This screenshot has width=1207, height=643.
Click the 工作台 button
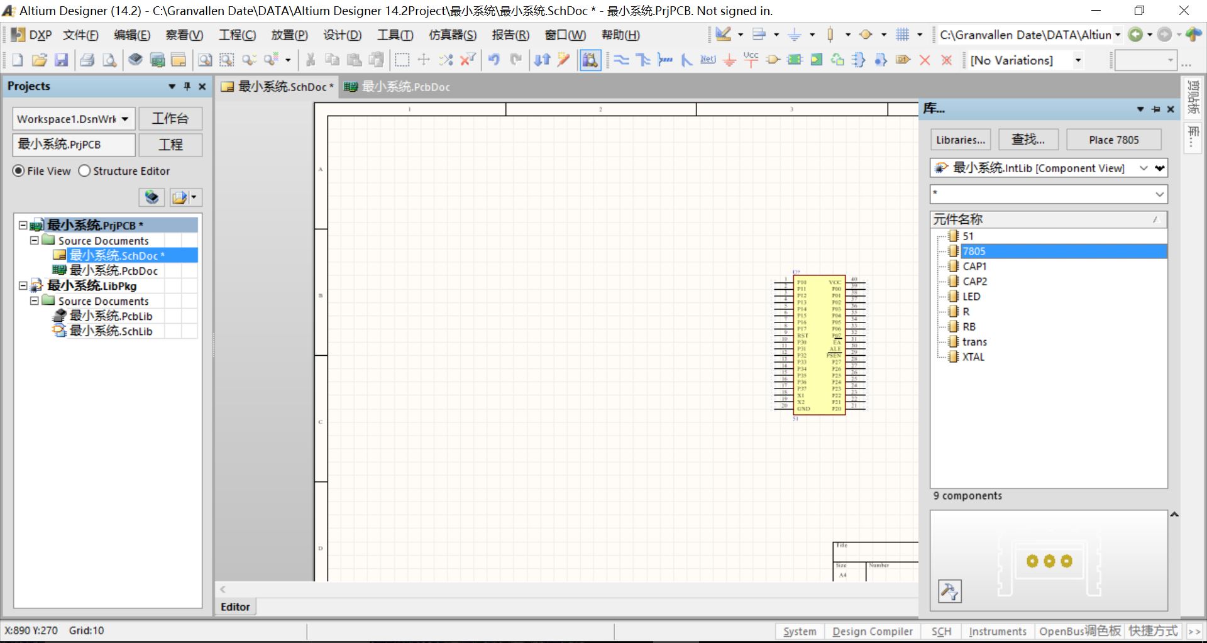click(x=170, y=119)
